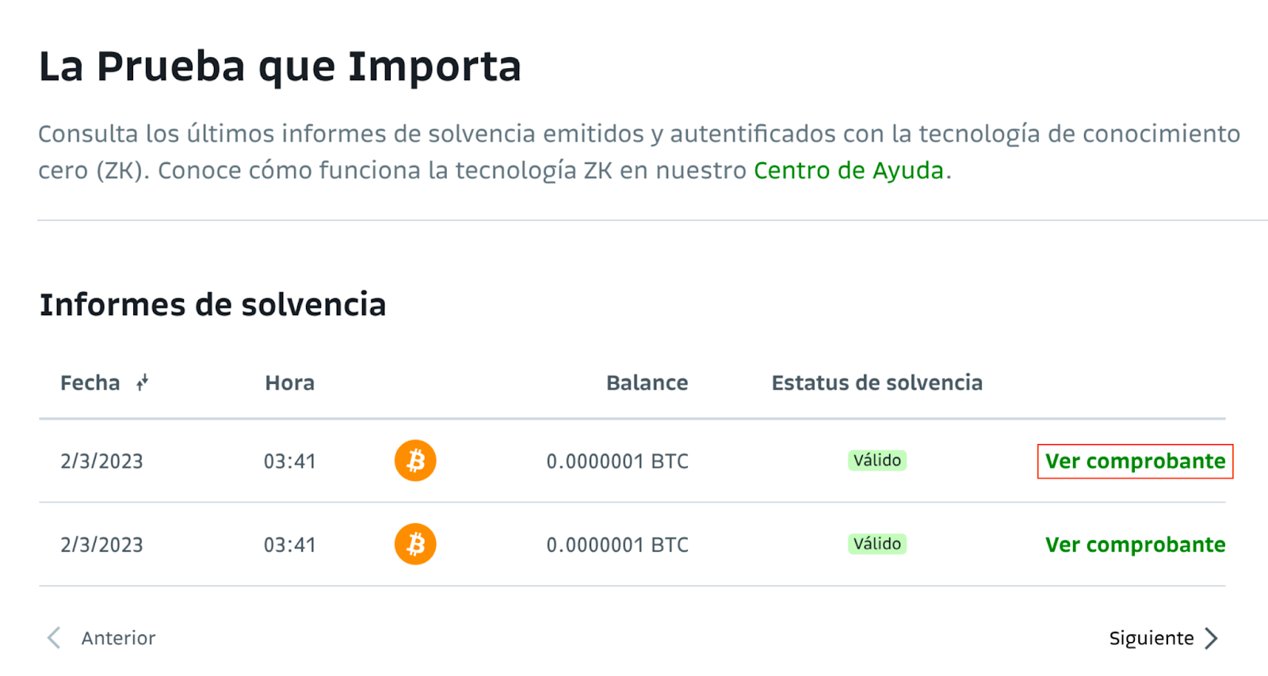Viewport: 1268px width, 676px height.
Task: Open the Centro de Ayuda link
Action: (x=849, y=170)
